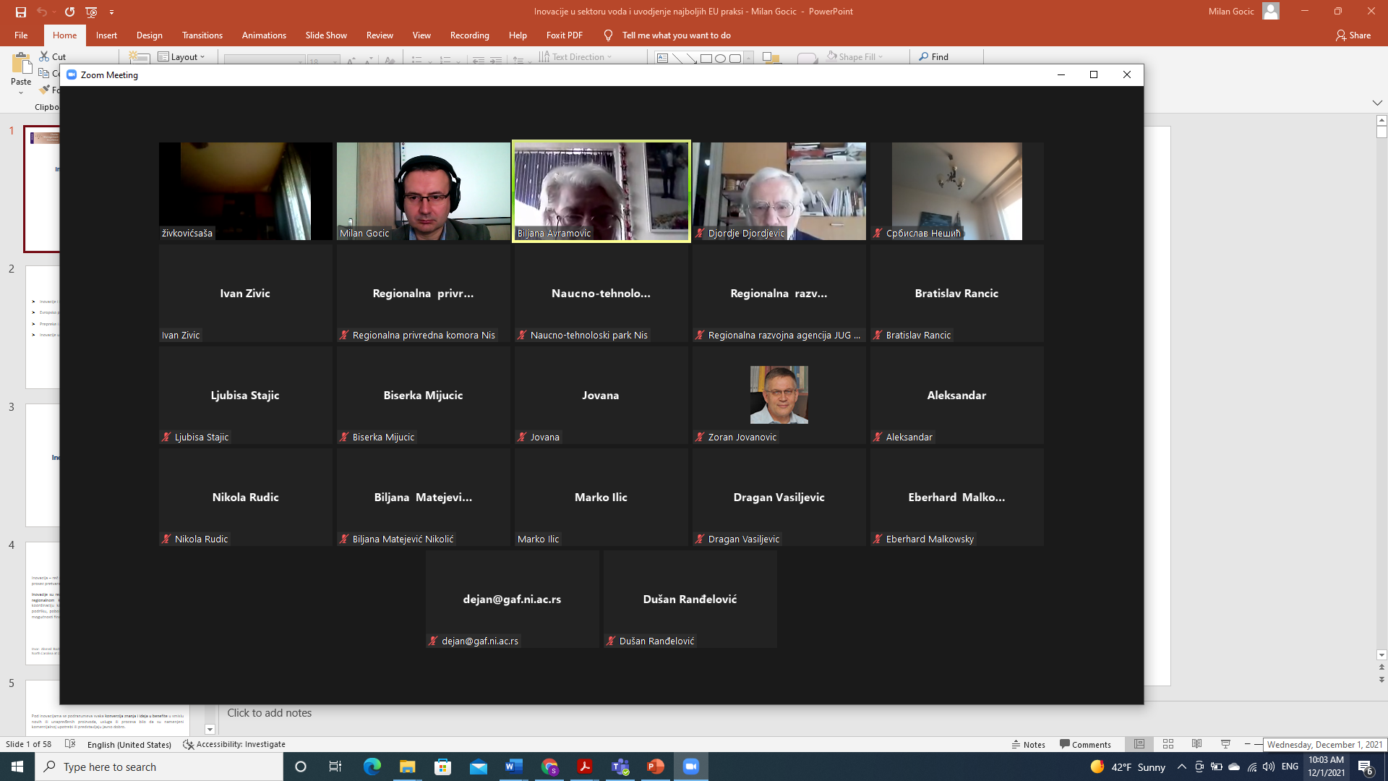Click to add notes field
This screenshot has width=1388, height=781.
270,713
